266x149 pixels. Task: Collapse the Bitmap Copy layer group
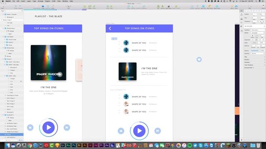(3, 48)
